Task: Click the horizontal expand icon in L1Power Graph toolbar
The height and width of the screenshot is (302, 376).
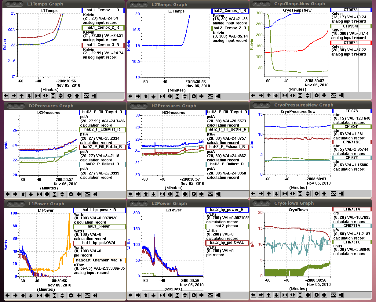Action: click(47, 296)
